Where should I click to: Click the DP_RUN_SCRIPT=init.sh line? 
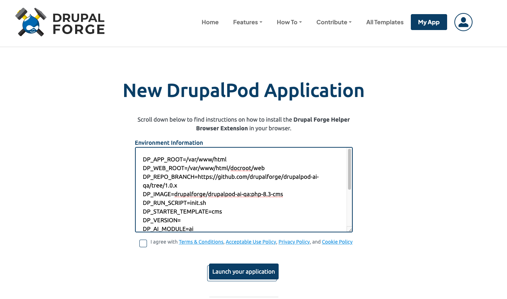coord(175,203)
